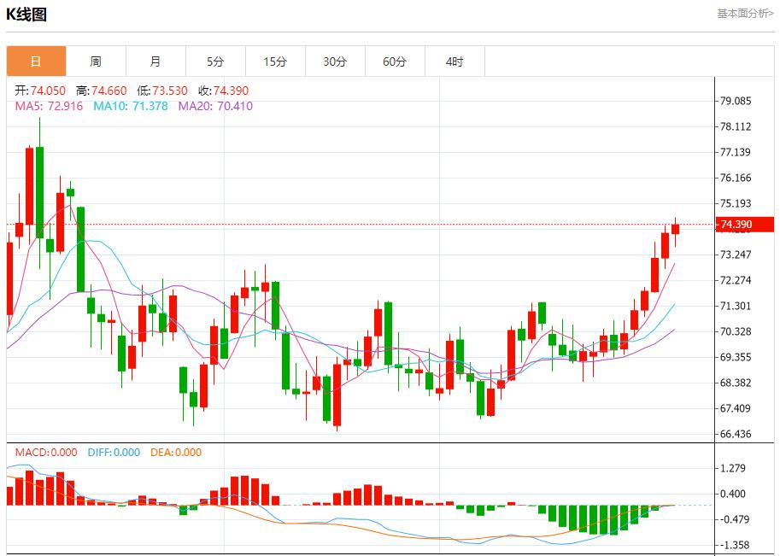Select the DIFF value label
780x556 pixels.
(114, 453)
